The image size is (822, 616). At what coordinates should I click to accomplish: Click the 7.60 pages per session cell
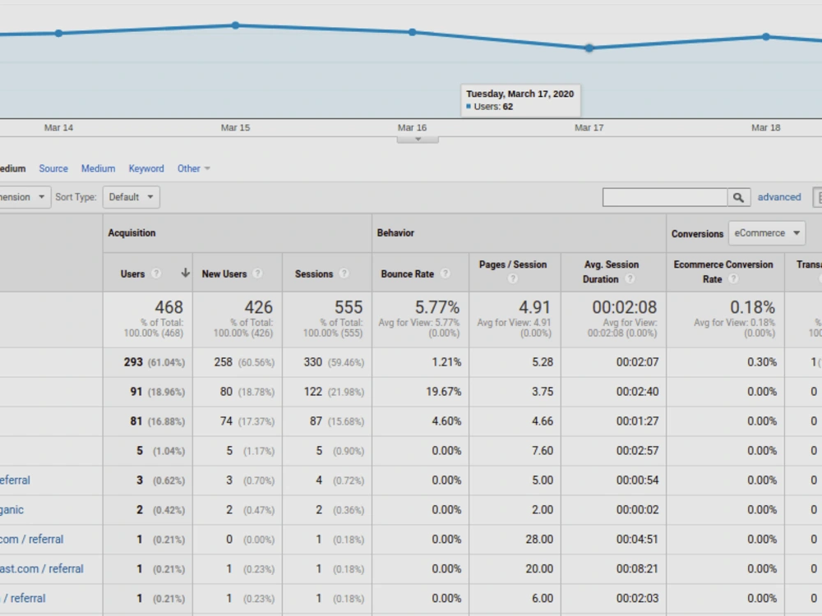point(543,451)
